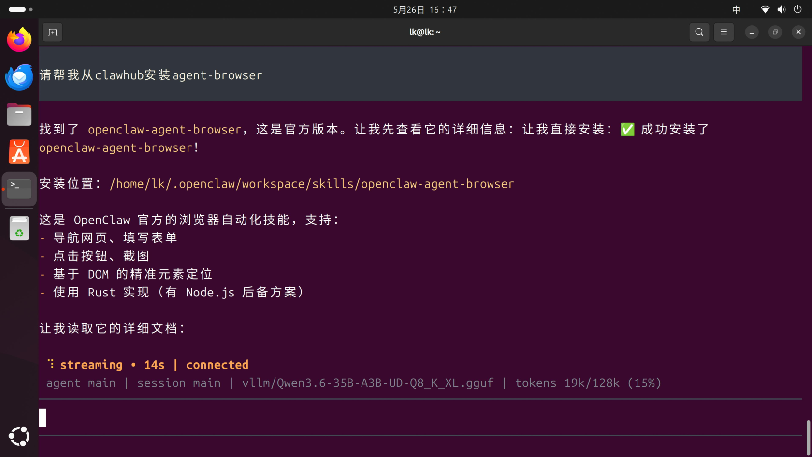Open the power menu icon
The image size is (812, 457).
(797, 10)
